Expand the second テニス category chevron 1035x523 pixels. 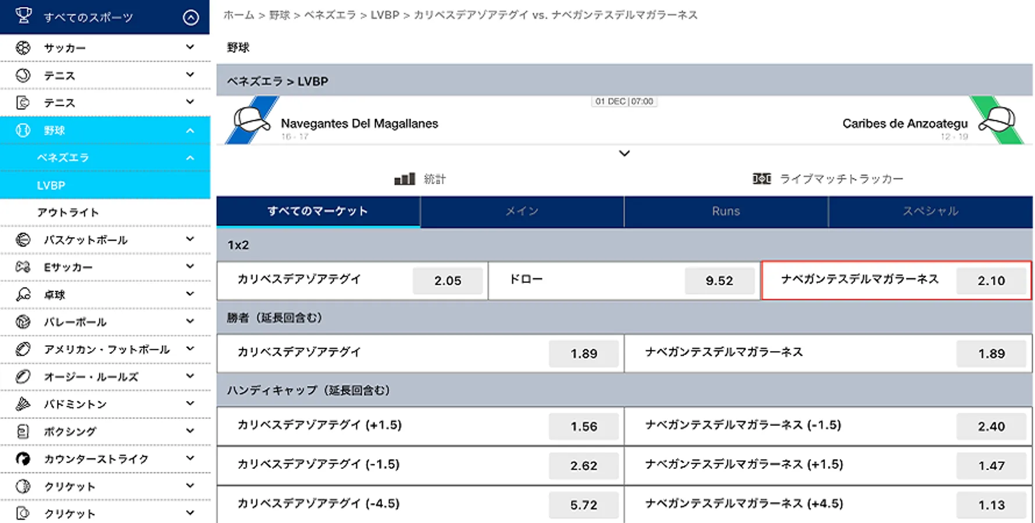190,102
